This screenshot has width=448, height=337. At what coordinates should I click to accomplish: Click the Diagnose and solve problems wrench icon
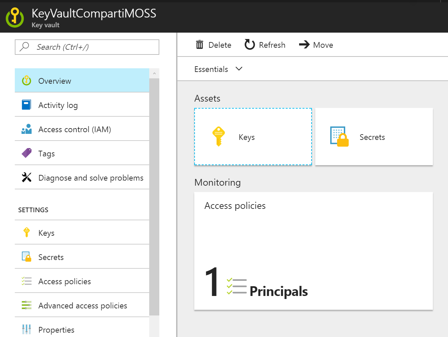pos(26,177)
